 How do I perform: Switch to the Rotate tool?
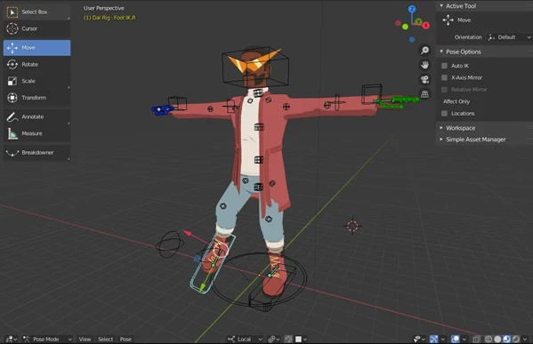pos(36,64)
